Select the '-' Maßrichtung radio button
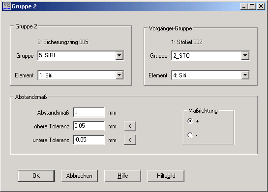 point(190,135)
